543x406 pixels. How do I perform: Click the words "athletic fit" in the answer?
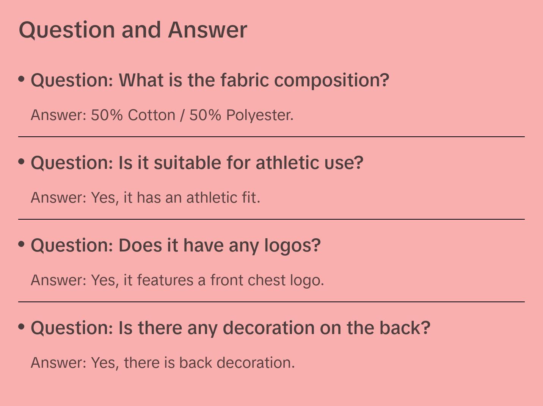pyautogui.click(x=222, y=198)
